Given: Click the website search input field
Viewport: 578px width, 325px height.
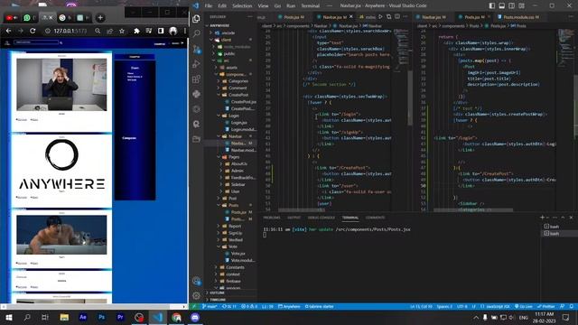Looking at the screenshot, I should pyautogui.click(x=36, y=42).
